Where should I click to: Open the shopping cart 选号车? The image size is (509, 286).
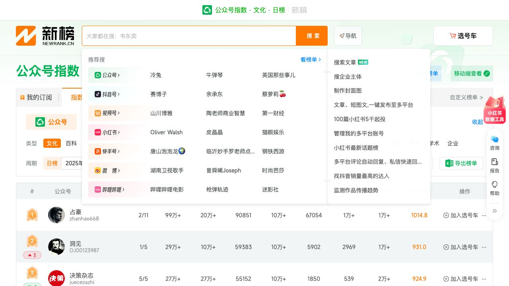click(x=463, y=36)
